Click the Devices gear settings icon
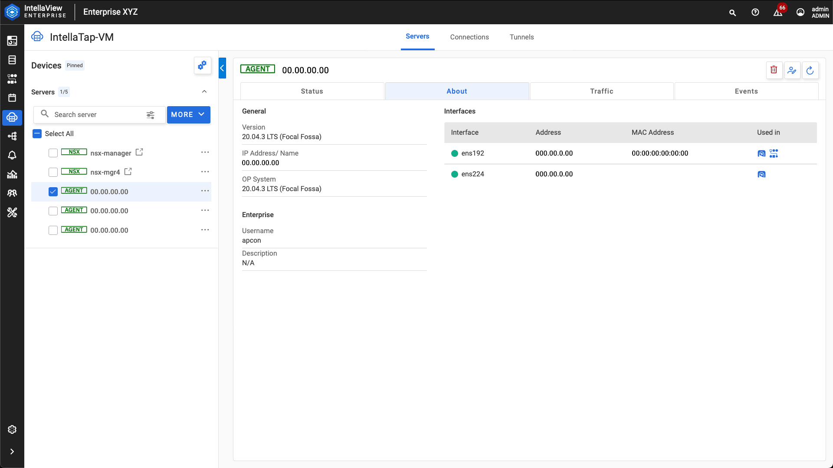This screenshot has width=833, height=468. [x=202, y=65]
